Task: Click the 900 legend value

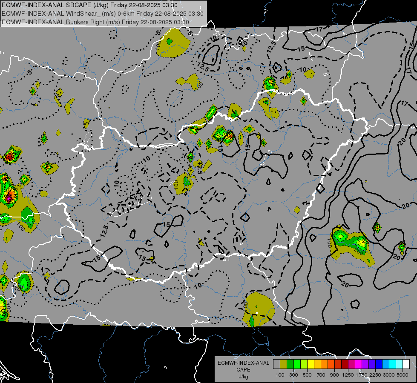Action: 334,375
